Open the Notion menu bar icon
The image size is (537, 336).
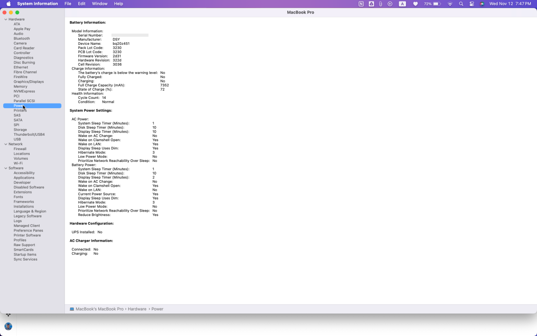point(361,4)
